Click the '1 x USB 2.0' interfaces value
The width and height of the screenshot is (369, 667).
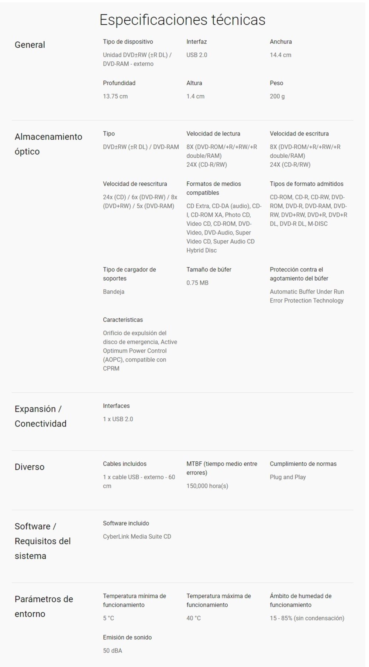coord(118,419)
